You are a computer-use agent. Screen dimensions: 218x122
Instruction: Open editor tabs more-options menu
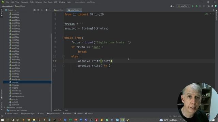click(x=213, y=10)
